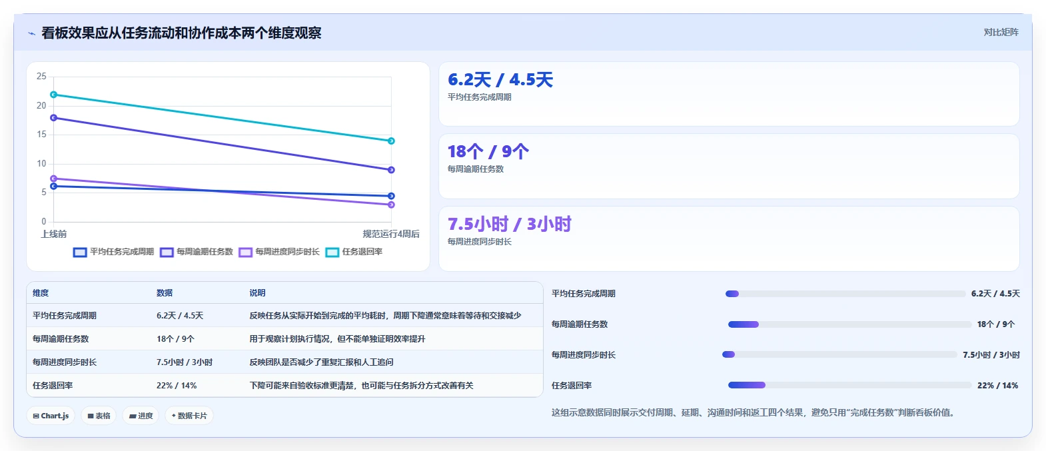Click the description 反映团队是否减少了重复汇报和人工追问
The width and height of the screenshot is (1046, 451).
321,362
